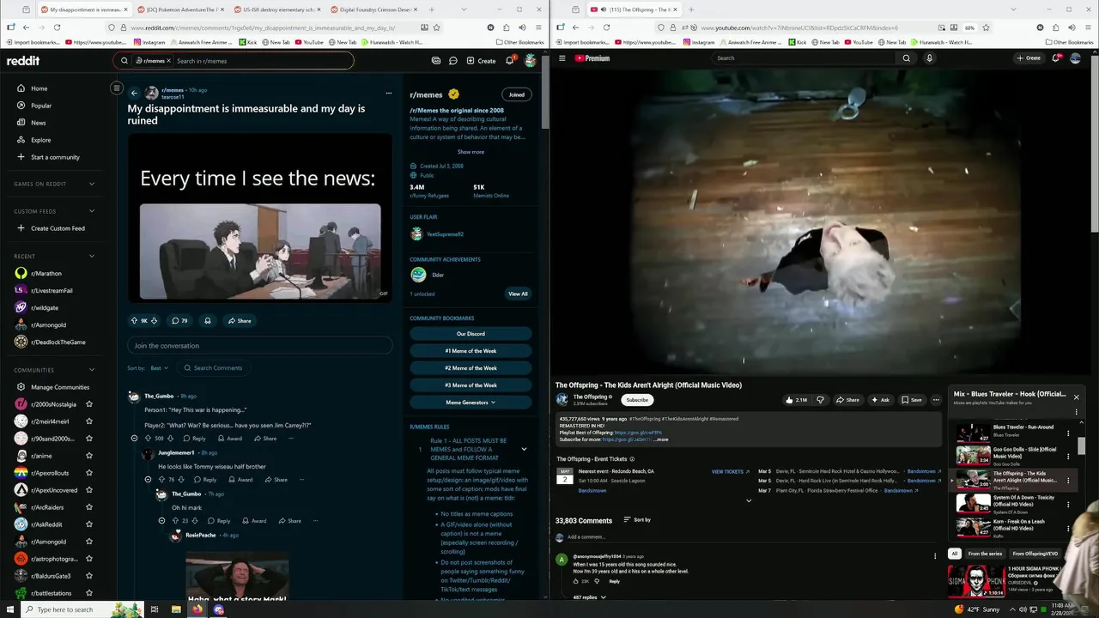Give award on the main post
The image size is (1099, 618).
tap(207, 320)
